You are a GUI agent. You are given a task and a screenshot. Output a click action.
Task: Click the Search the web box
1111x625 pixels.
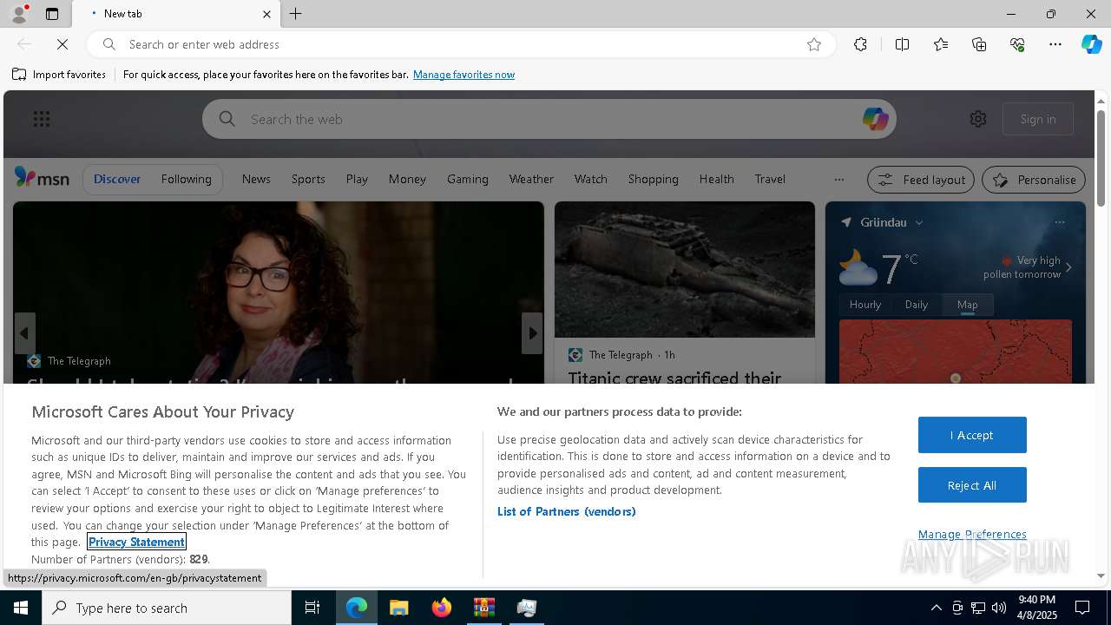point(549,119)
